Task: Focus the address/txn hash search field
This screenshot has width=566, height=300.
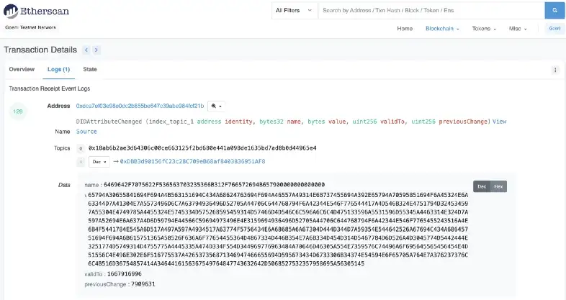Action: point(431,11)
